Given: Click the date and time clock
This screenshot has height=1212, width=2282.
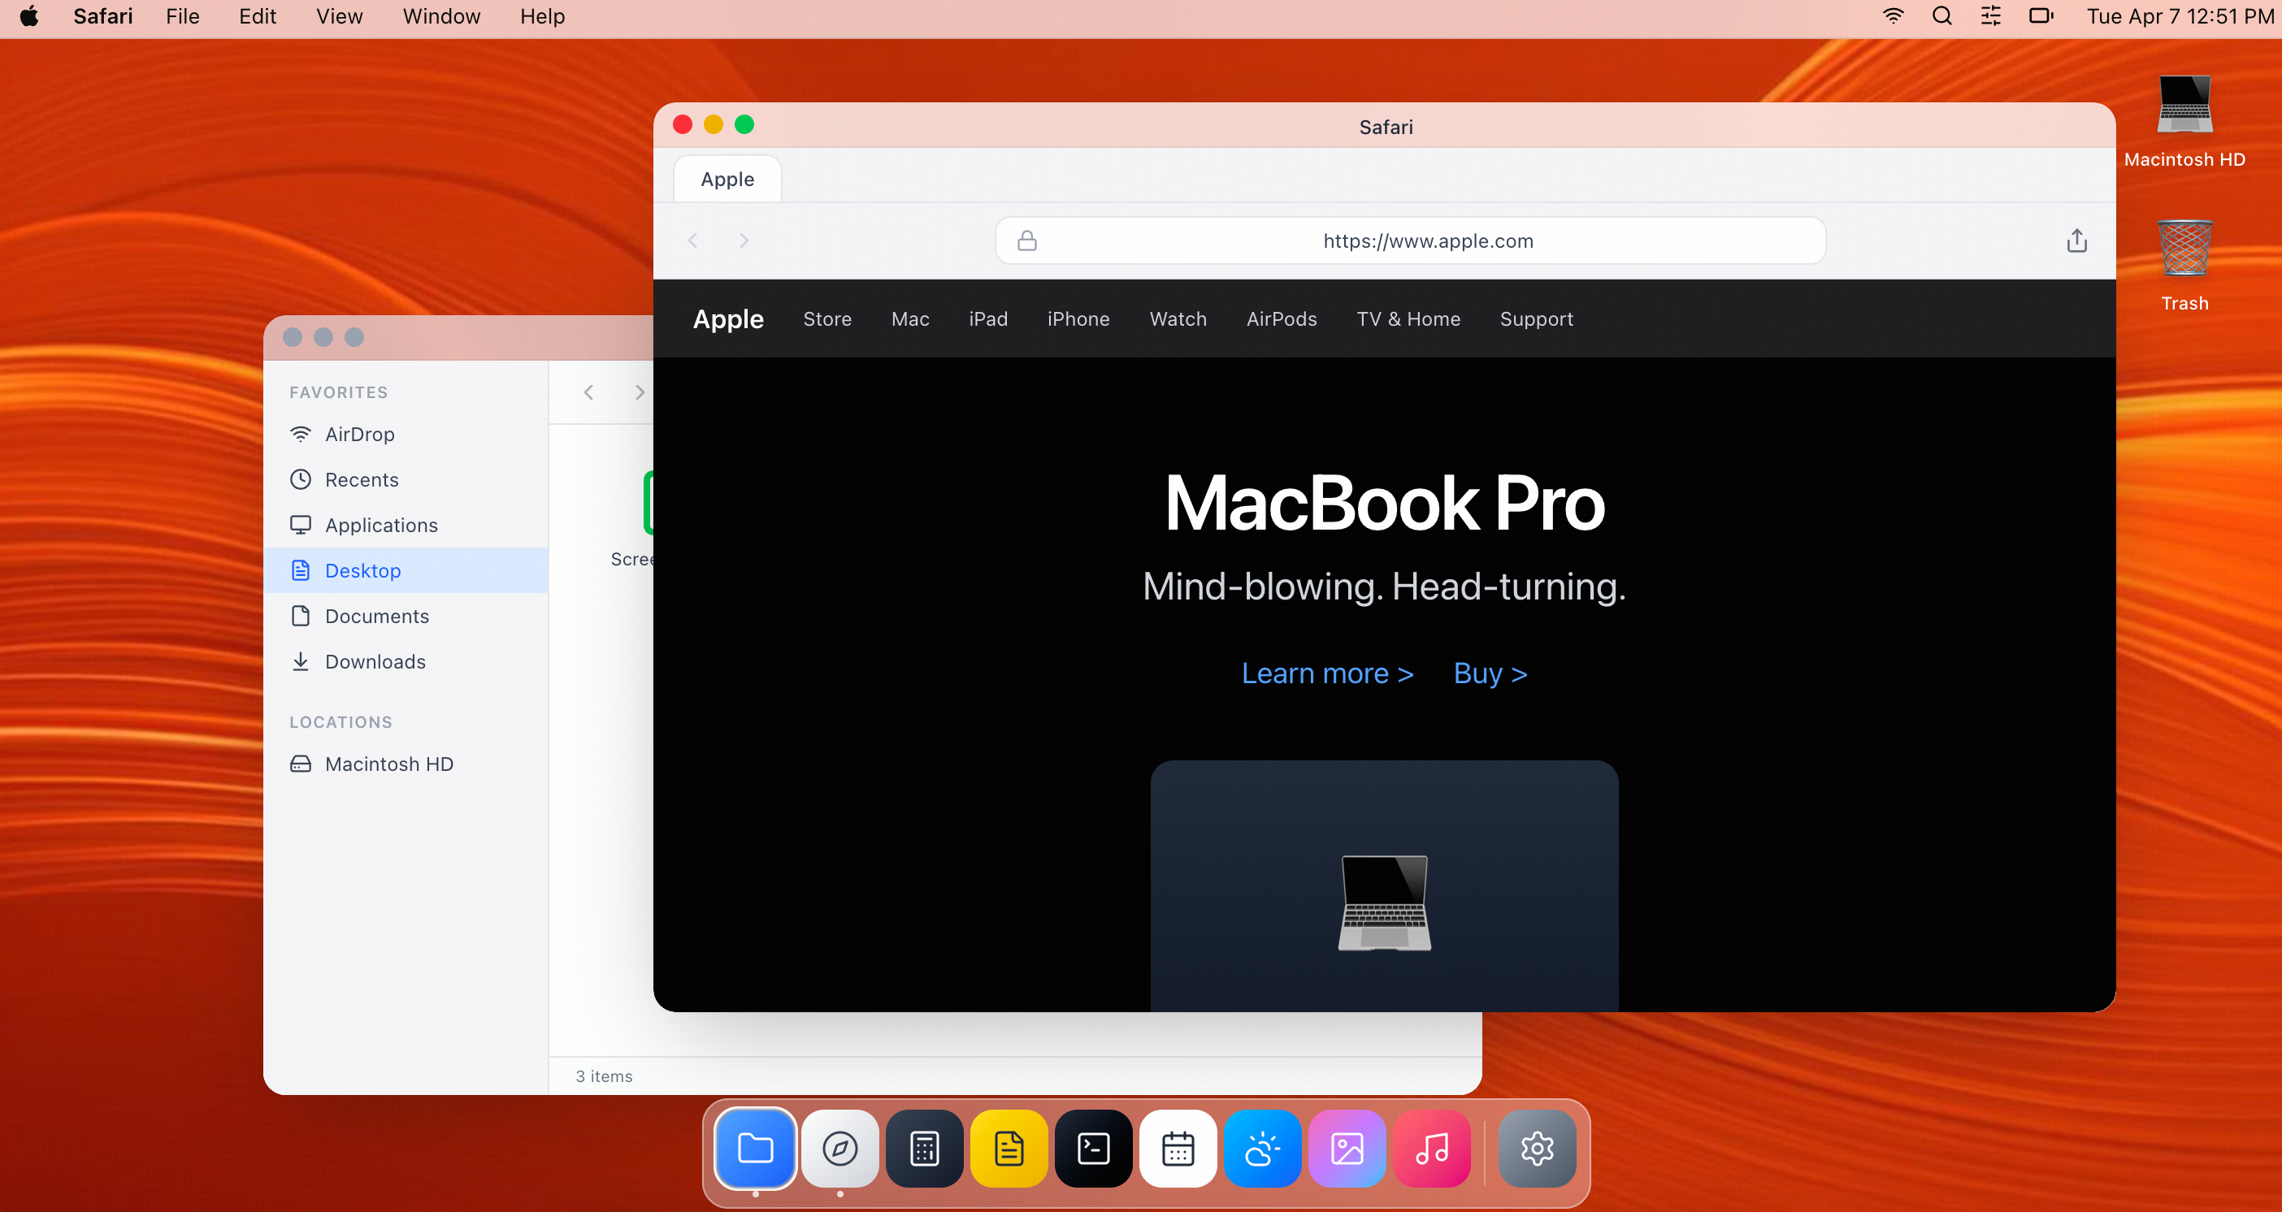Looking at the screenshot, I should pos(2180,16).
